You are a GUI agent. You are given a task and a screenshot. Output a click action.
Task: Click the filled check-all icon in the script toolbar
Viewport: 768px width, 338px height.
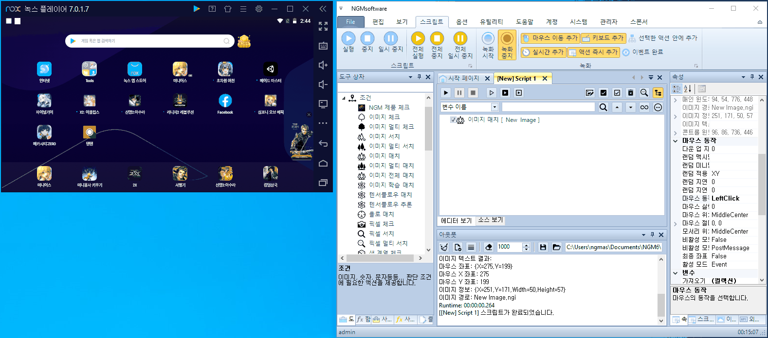click(x=603, y=93)
